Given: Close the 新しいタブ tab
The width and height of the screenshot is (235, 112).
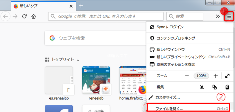Looking at the screenshot, I should pyautogui.click(x=71, y=6).
